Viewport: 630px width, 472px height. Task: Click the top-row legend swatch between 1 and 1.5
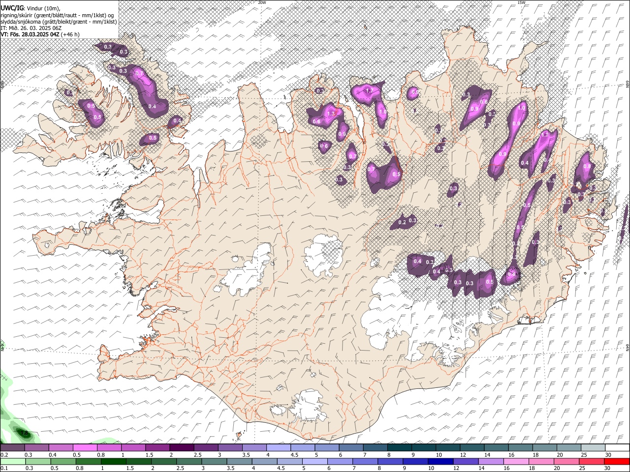pyautogui.click(x=133, y=447)
